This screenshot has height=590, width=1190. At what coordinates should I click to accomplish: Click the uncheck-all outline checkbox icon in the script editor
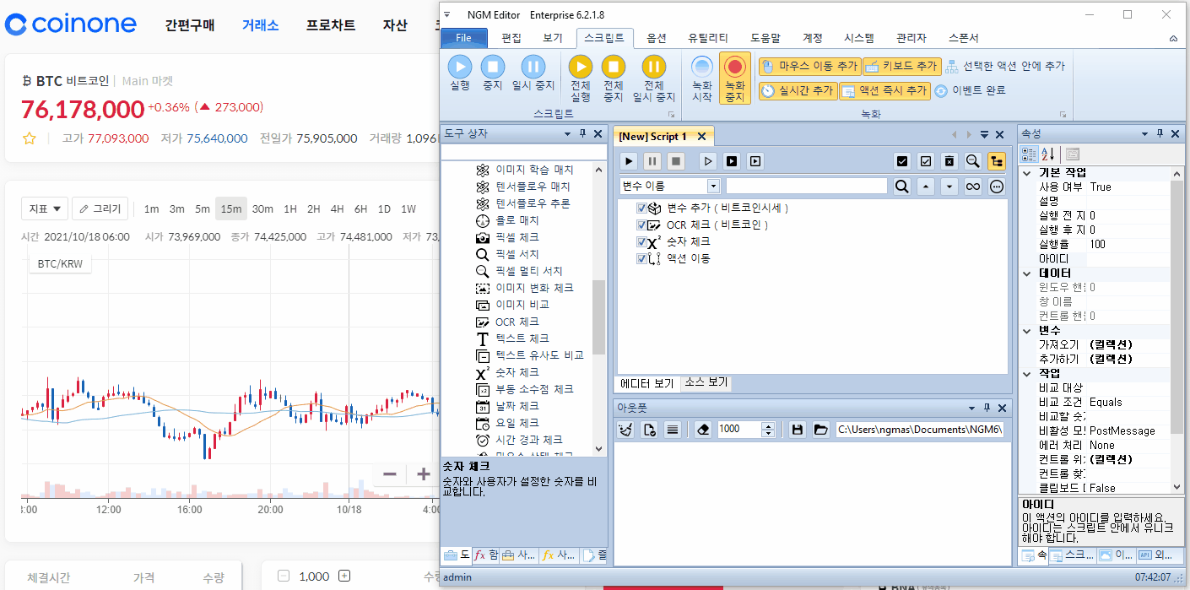pos(926,160)
